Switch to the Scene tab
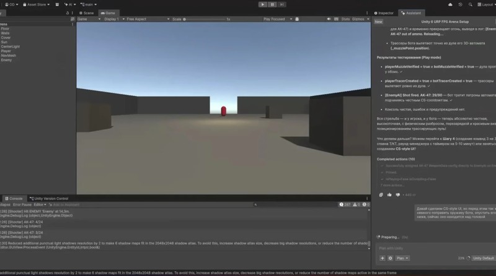The height and width of the screenshot is (276, 496). tap(86, 13)
